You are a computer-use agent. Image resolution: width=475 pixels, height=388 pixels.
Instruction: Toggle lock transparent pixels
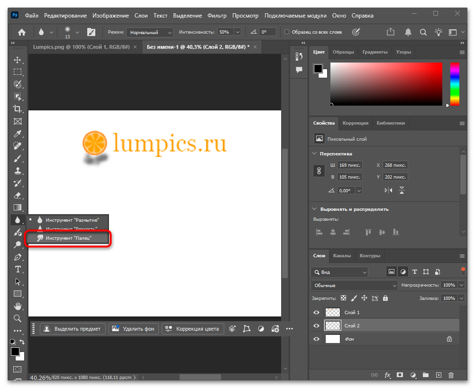tap(343, 298)
